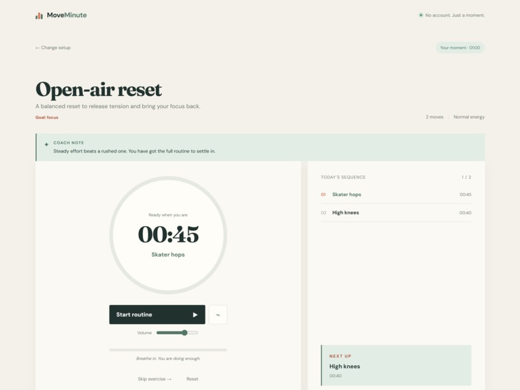This screenshot has height=390, width=520.
Task: Click the routine progress bar under Volume
Action: point(168,350)
